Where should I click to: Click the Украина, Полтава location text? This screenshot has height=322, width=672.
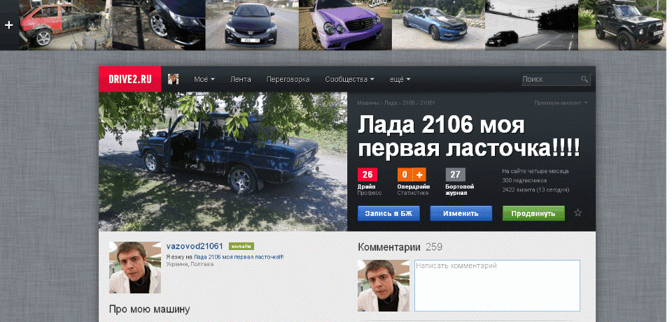[190, 264]
